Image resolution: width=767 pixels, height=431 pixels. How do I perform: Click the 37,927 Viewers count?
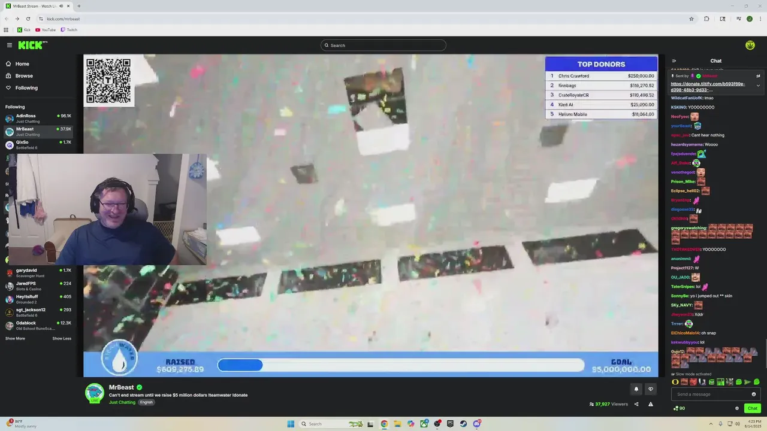[609, 404]
